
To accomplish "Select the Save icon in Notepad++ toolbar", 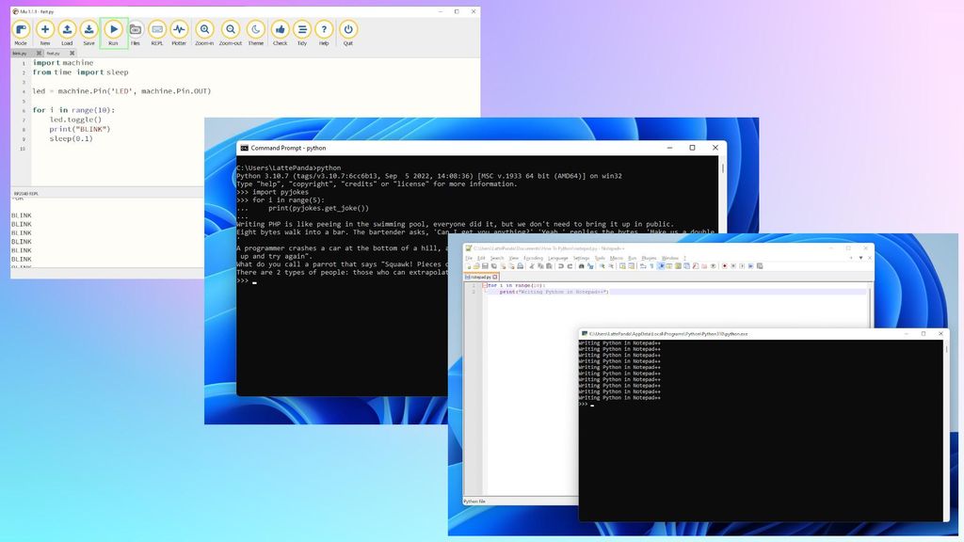I will tap(483, 265).
